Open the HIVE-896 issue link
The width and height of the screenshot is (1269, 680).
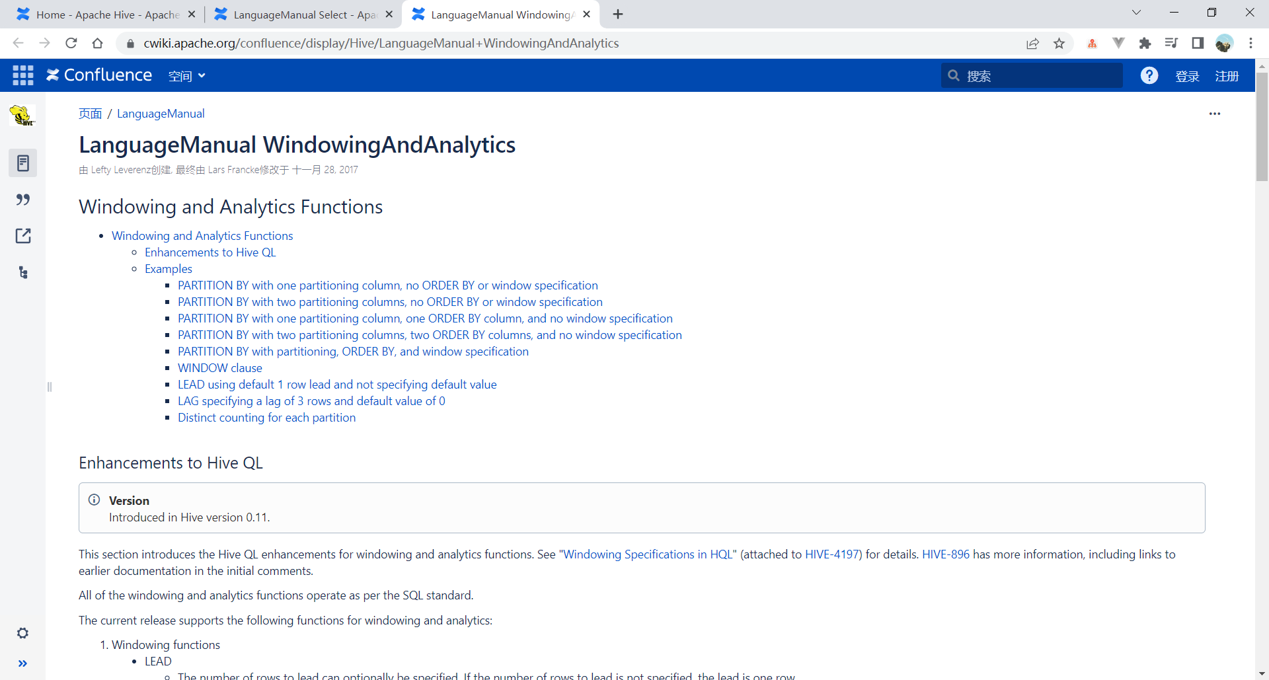(x=946, y=554)
